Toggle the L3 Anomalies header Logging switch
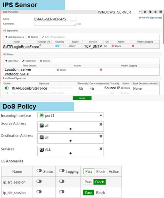Viewport: 164px width, 198px height. click(x=62, y=171)
